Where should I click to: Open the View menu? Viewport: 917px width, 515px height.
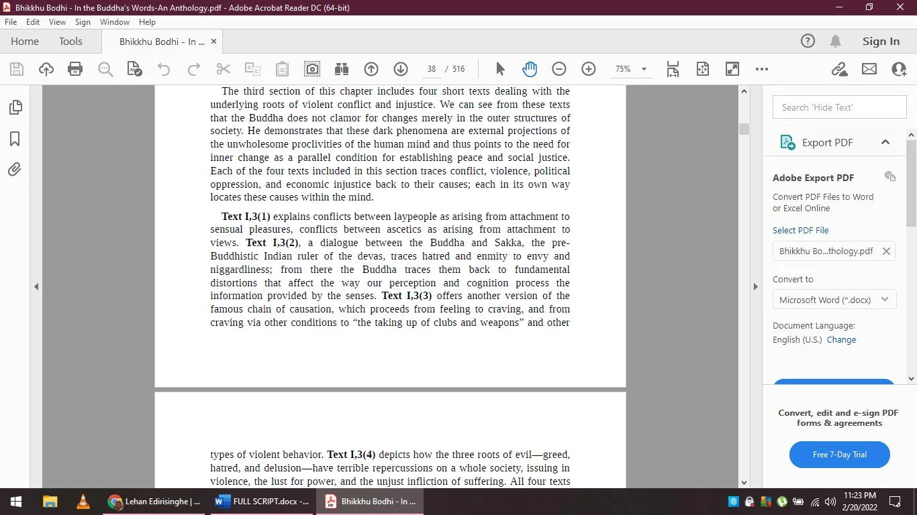pos(57,22)
